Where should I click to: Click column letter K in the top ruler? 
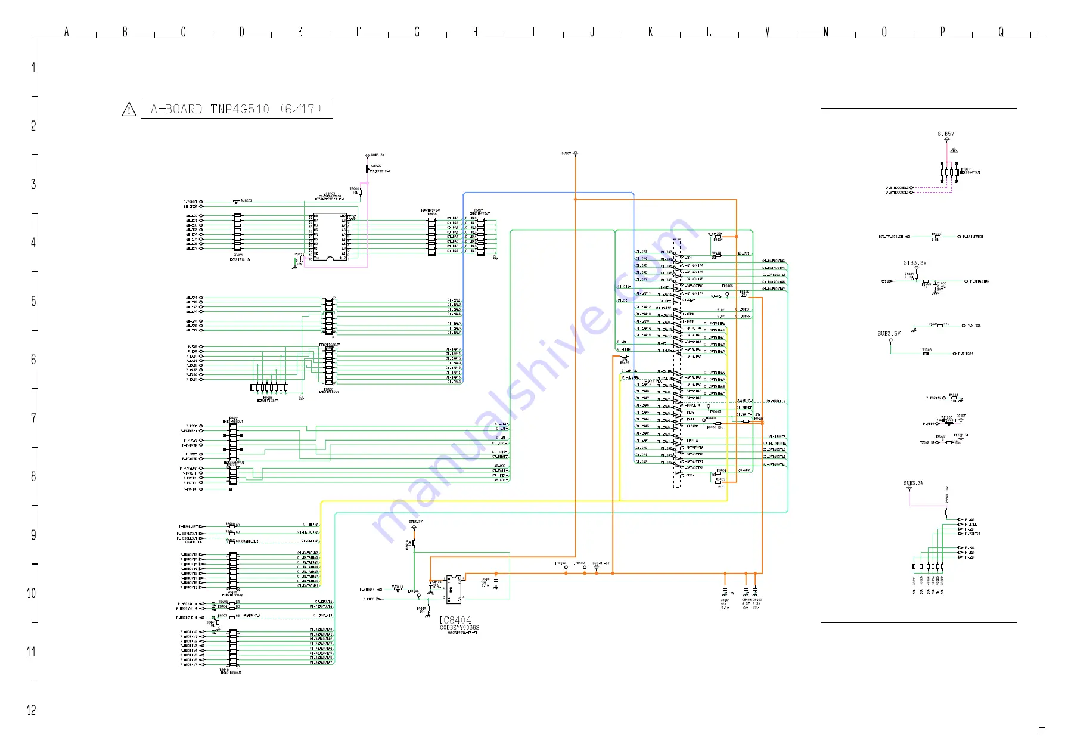(650, 32)
